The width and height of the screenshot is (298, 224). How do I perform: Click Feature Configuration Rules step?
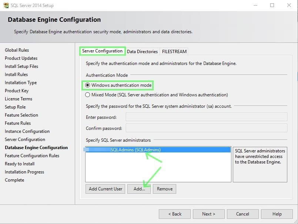pos(32,156)
